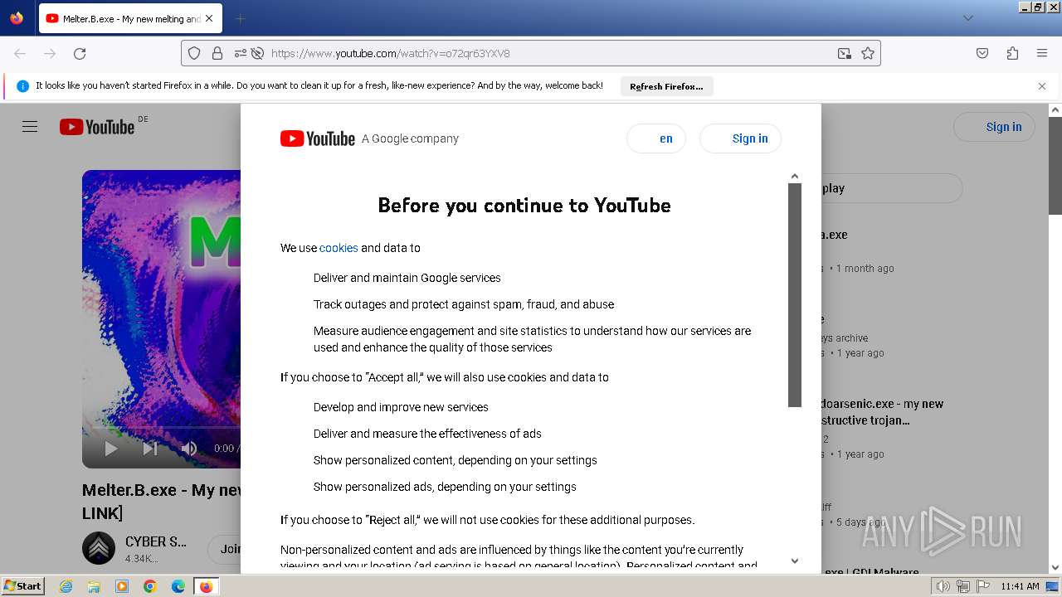Click the page scrollbar up arrow

click(1055, 110)
